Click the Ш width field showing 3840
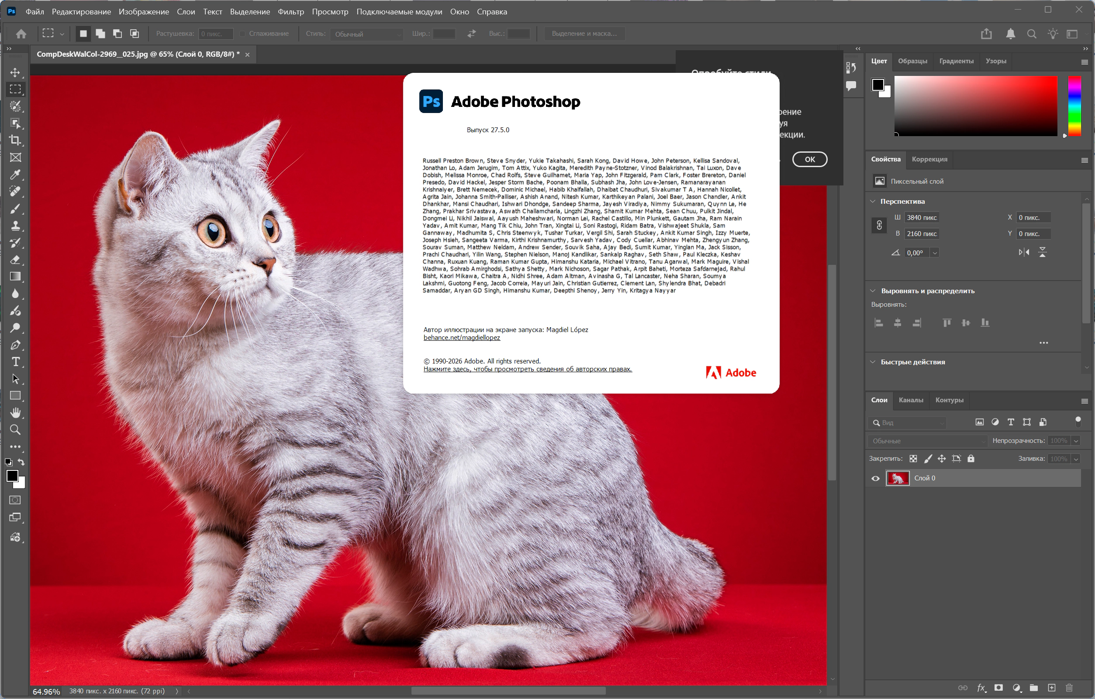1095x699 pixels. pyautogui.click(x=921, y=218)
